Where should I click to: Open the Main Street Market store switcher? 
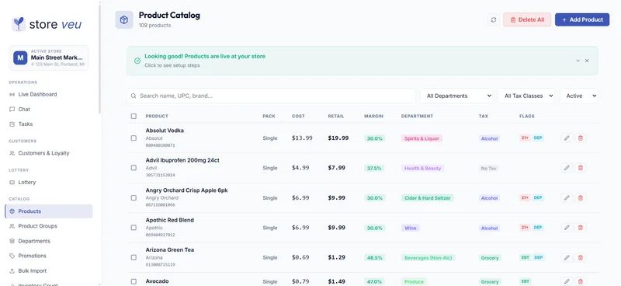(49, 58)
